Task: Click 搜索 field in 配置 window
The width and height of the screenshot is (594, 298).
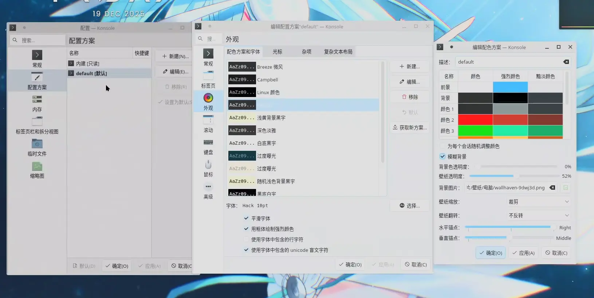Action: tap(38, 40)
